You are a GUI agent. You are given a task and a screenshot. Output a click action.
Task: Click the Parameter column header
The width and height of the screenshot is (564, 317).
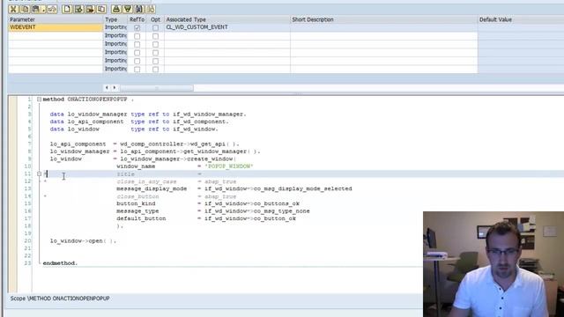point(56,19)
